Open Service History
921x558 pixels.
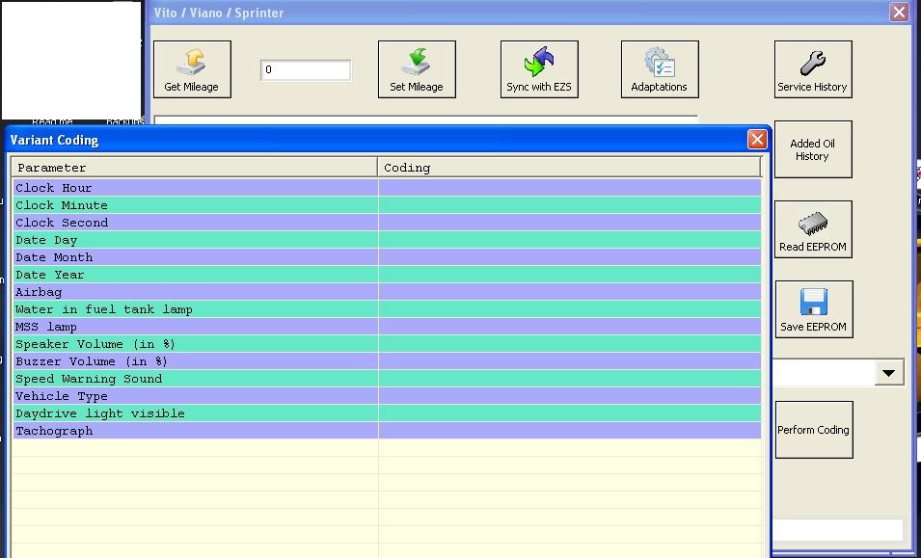[813, 69]
